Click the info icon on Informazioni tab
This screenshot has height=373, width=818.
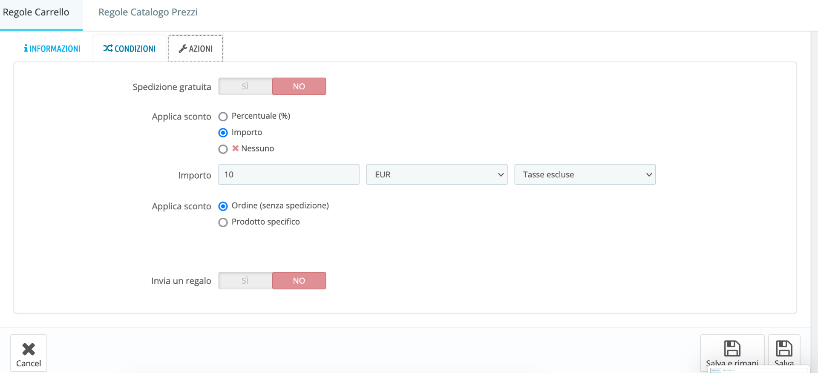[26, 48]
